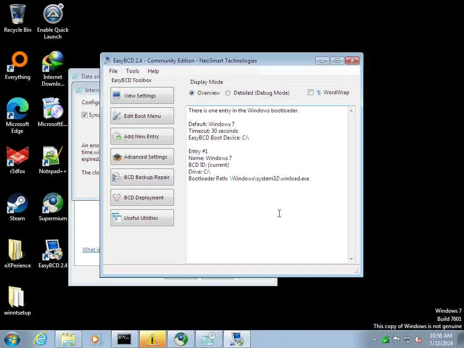Open the View Settings toolbox button
This screenshot has height=348, width=464.
tap(142, 95)
